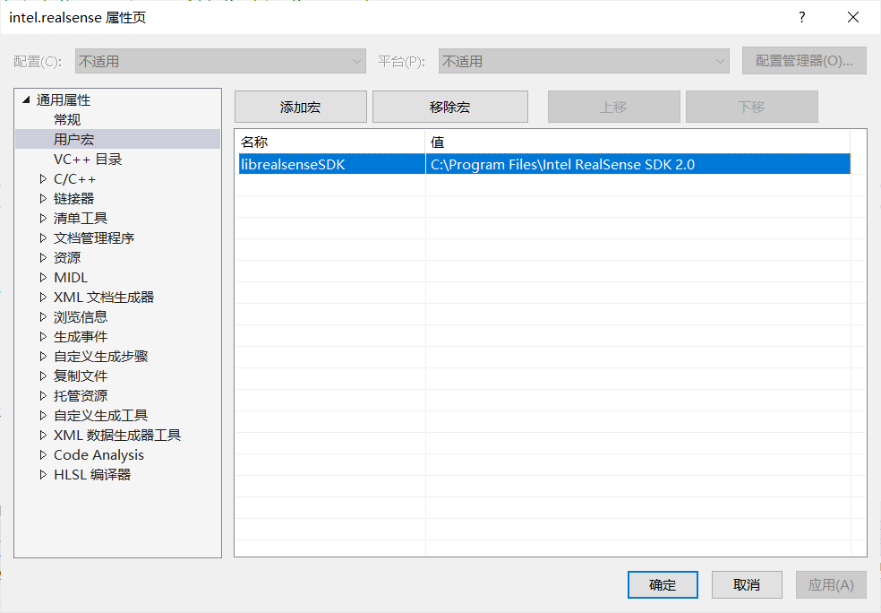Open the 配置 configuration dropdown

click(x=218, y=61)
